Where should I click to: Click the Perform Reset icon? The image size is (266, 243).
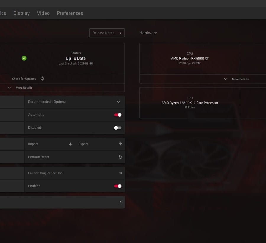[x=120, y=157]
